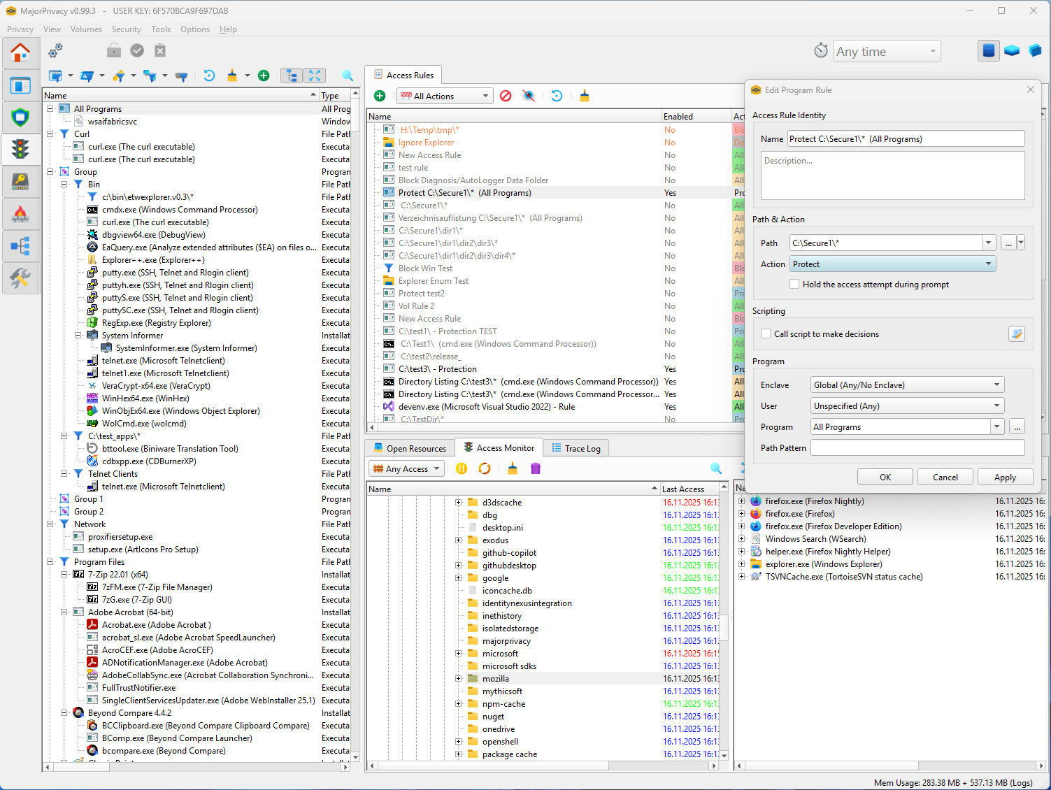Viewport: 1051px width, 790px height.
Task: Toggle the tree view button in program toolbar
Action: [292, 76]
